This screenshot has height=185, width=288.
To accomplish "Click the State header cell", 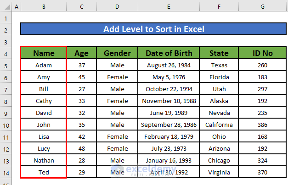I will (x=219, y=53).
